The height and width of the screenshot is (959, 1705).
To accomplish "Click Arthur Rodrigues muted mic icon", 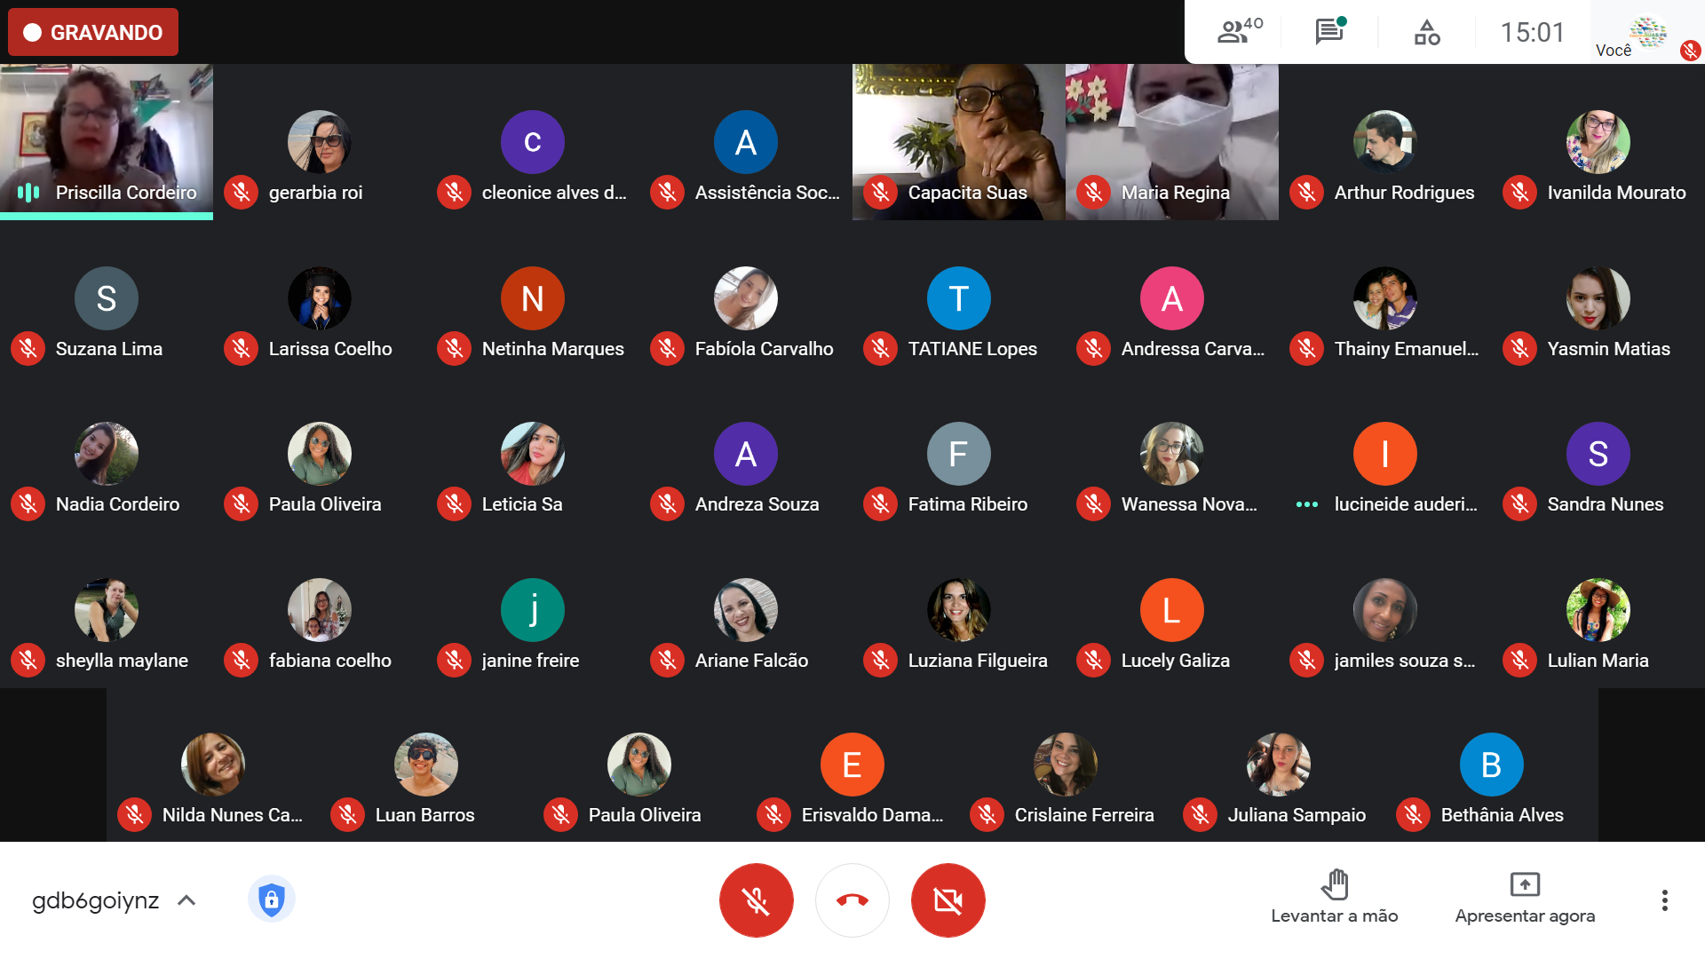I will click(1306, 193).
